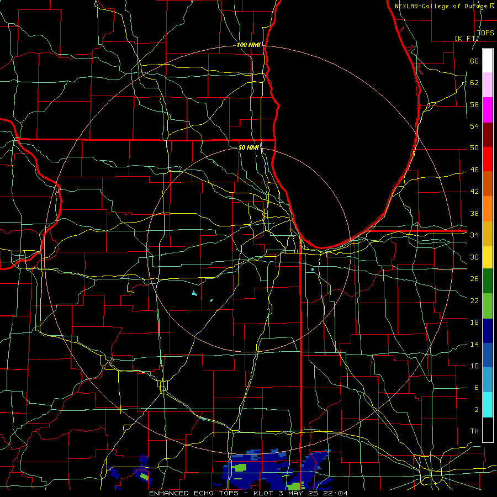The height and width of the screenshot is (497, 497).
Task: Select the 66 value on the scale
Action: point(474,61)
